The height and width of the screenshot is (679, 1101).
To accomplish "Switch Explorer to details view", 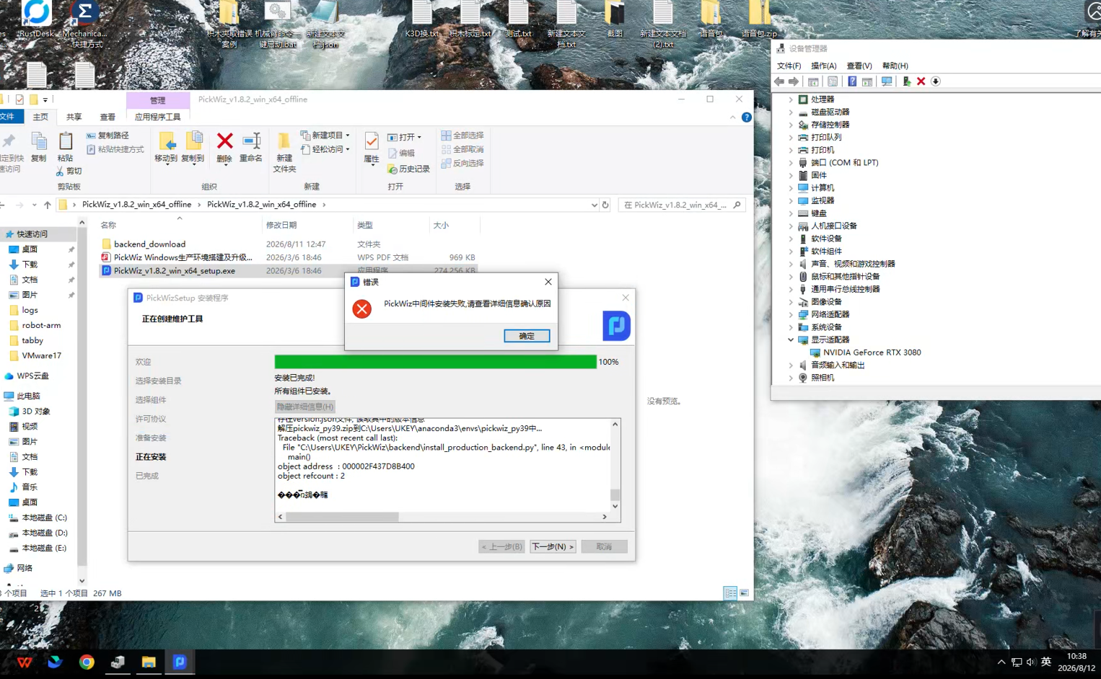I will tap(730, 593).
